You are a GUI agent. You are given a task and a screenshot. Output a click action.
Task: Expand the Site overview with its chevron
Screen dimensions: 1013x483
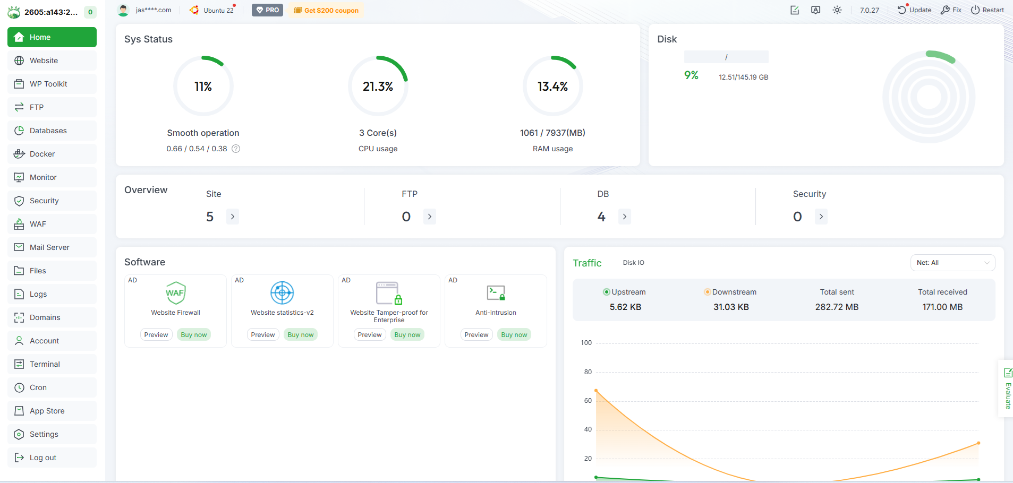tap(232, 217)
